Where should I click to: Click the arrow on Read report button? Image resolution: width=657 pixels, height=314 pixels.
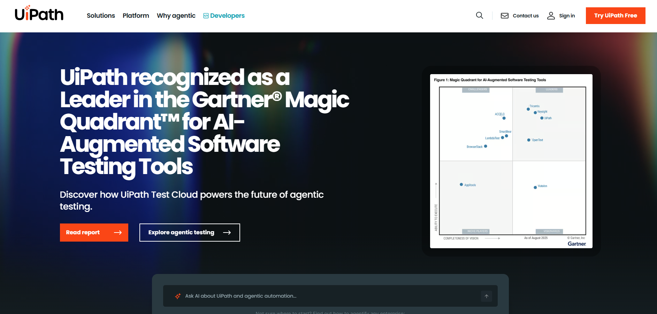pyautogui.click(x=118, y=233)
